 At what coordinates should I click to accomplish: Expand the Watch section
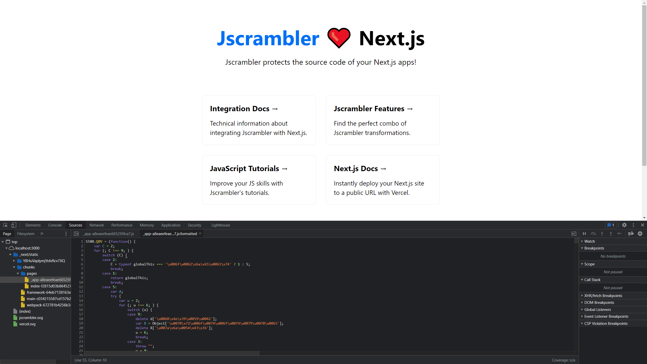tap(613, 241)
